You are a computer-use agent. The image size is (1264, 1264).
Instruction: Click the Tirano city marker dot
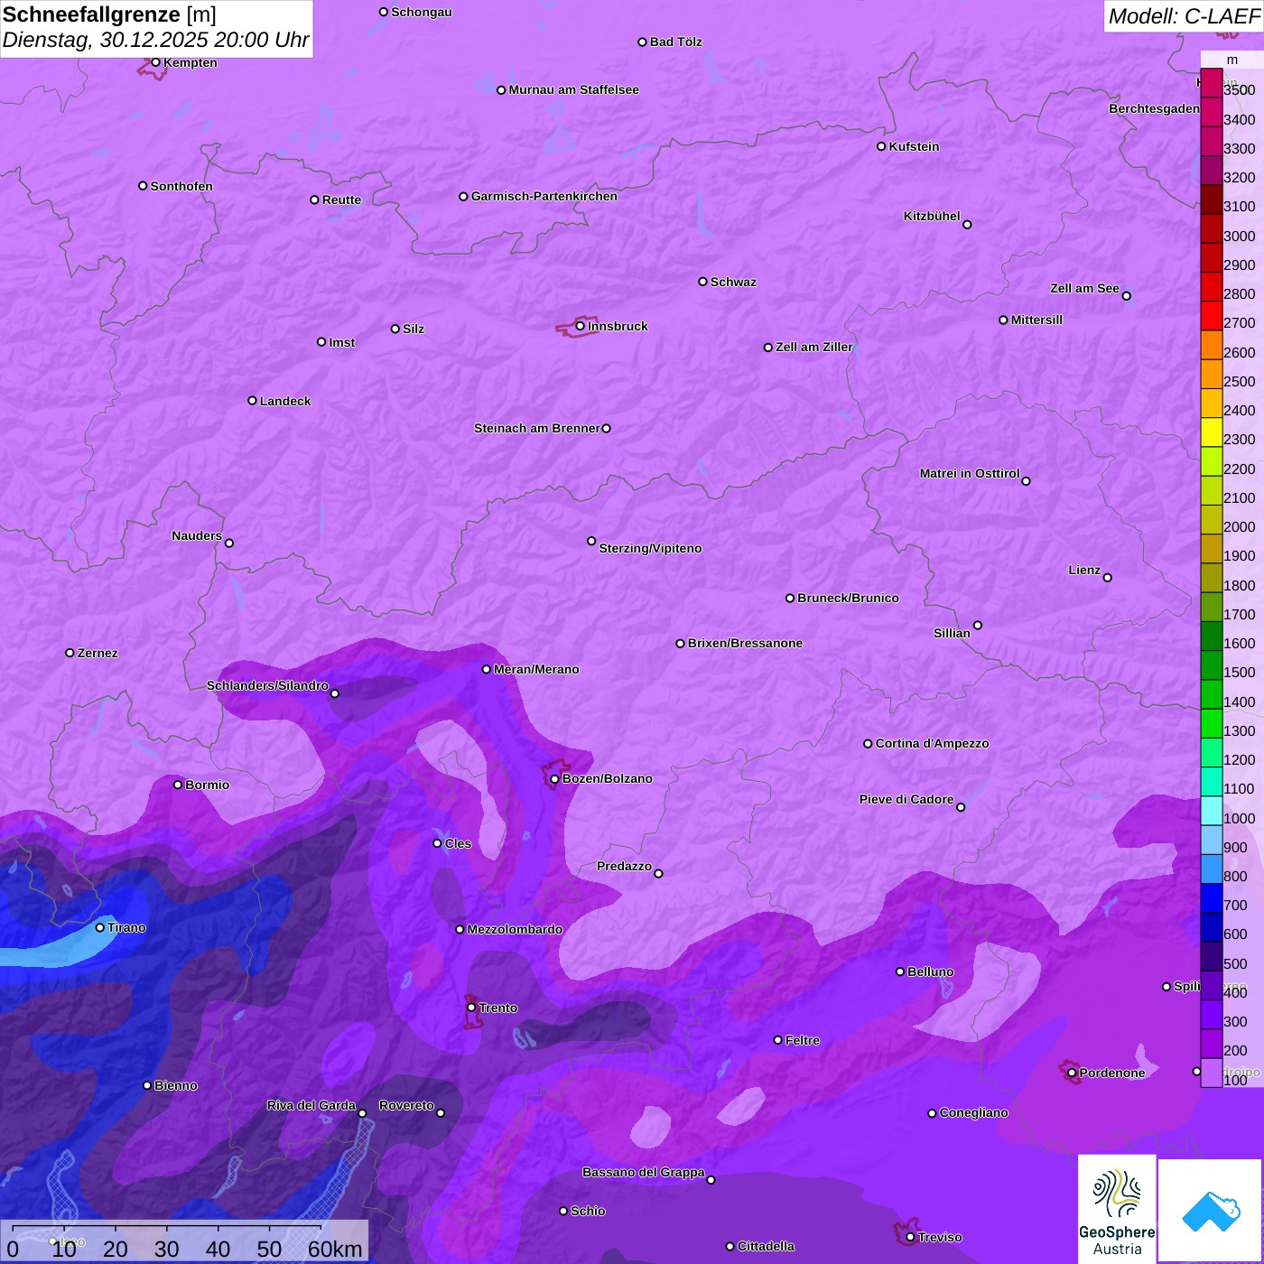[100, 927]
